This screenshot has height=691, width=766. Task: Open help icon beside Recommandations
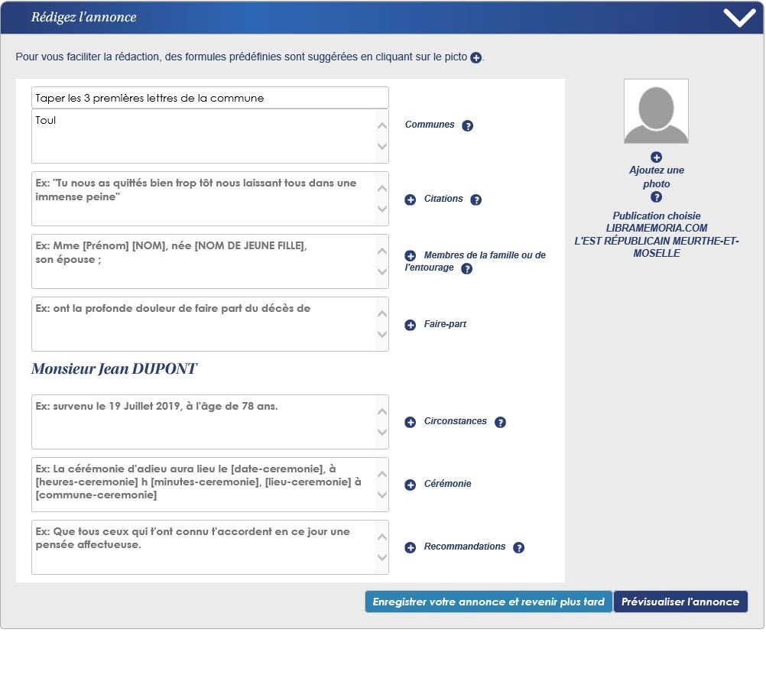click(x=518, y=548)
